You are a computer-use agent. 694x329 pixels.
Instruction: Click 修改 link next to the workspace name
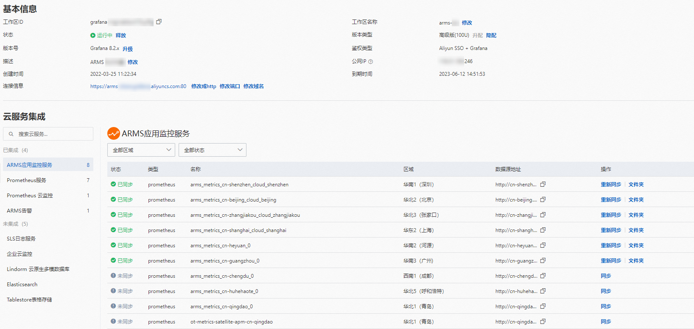pos(467,22)
